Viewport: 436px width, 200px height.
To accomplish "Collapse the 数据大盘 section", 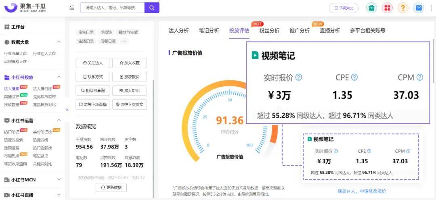I will tap(59, 42).
